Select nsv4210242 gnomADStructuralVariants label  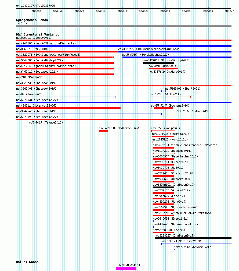pyautogui.click(x=46, y=66)
